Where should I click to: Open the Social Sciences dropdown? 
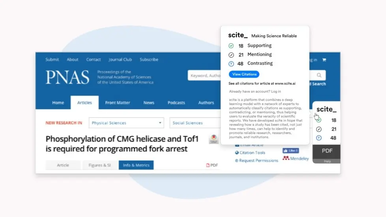195,123
